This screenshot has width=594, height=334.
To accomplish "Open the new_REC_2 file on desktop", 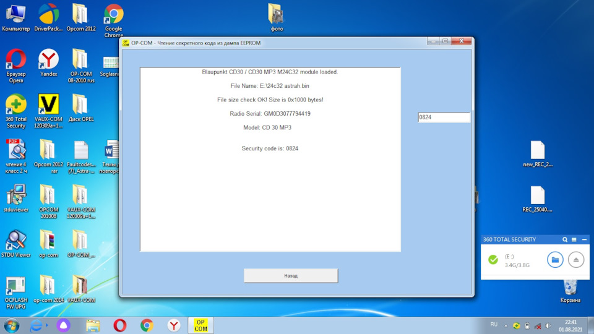I will (538, 153).
